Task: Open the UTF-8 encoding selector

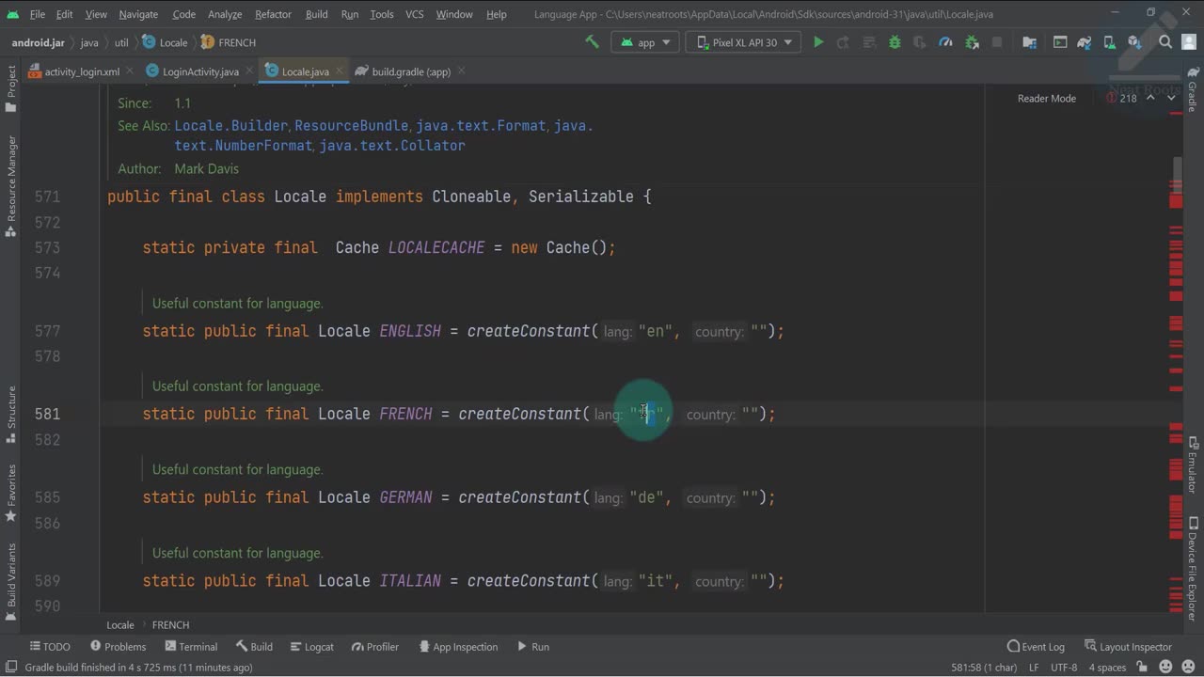Action: (x=1064, y=668)
